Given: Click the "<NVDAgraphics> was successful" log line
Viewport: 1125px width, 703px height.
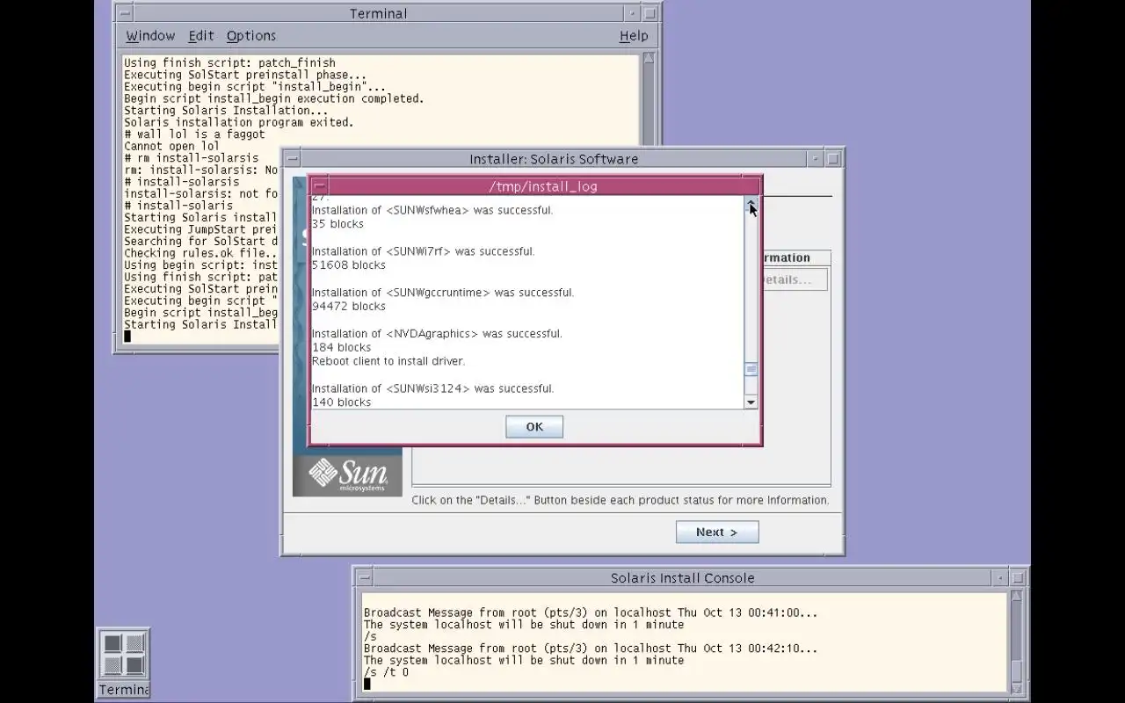Looking at the screenshot, I should coord(437,334).
